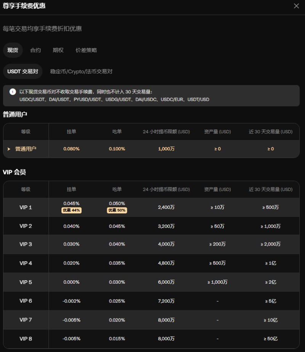Click the info icon beside the fee notice

[x=13, y=92]
